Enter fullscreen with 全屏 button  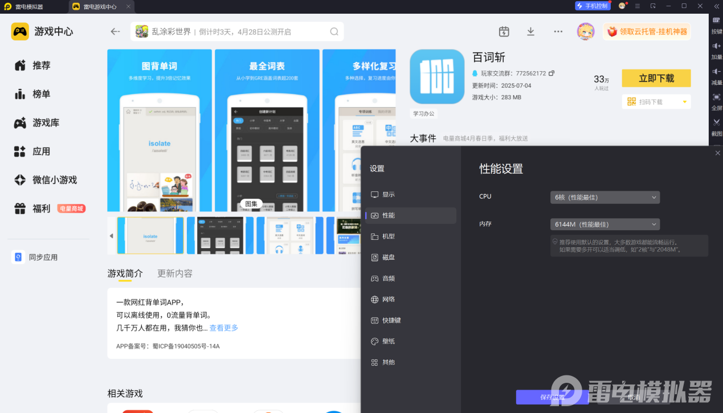pos(716,102)
